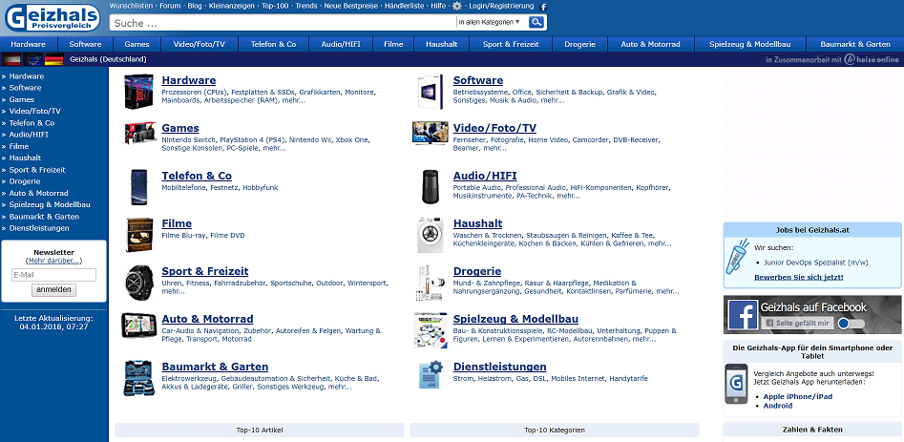Image resolution: width=904 pixels, height=442 pixels.
Task: Click the 'Junior DevOps Spezialist (m/w)' text
Action: pyautogui.click(x=816, y=263)
